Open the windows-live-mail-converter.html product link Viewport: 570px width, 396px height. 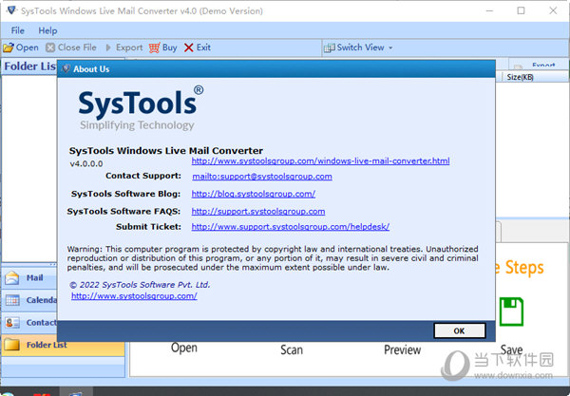click(320, 160)
